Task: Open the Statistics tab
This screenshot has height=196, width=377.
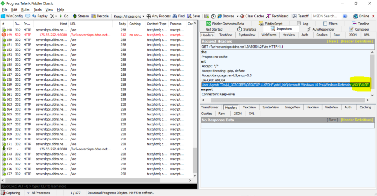Action: coord(247,29)
